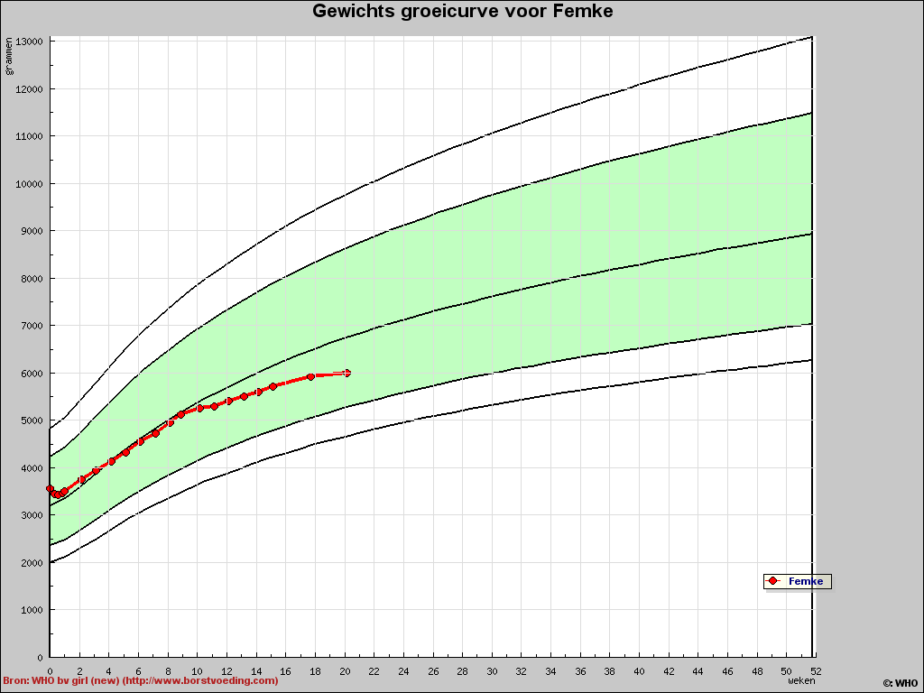
Task: Select the 3000 label on the y-axis
Action: click(32, 515)
